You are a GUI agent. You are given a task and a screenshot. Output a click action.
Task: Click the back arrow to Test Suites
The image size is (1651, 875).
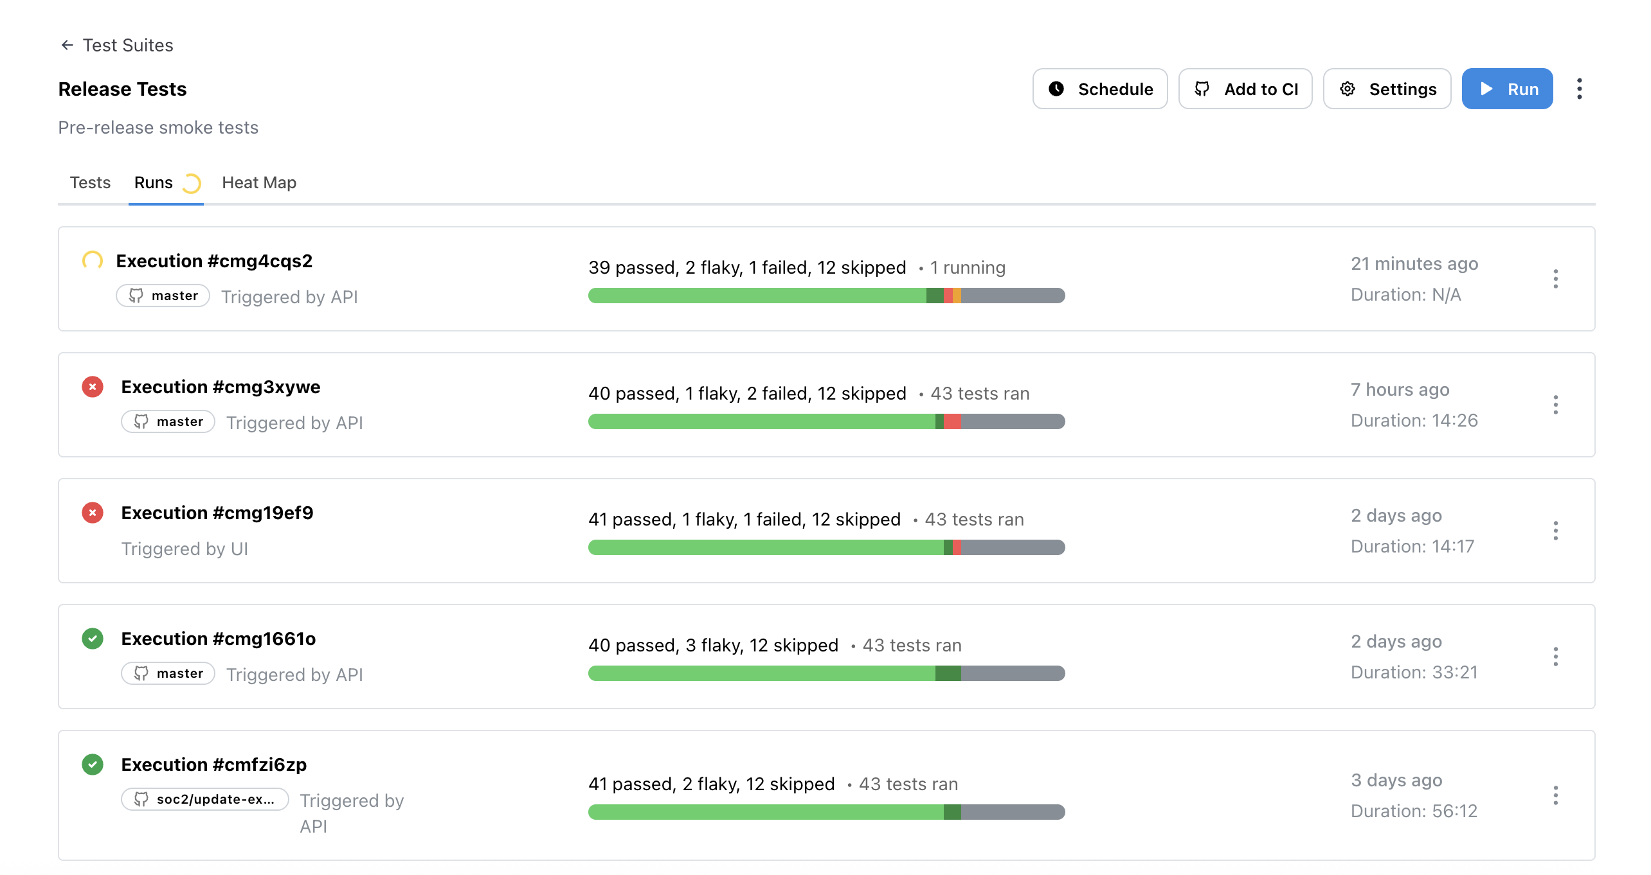[67, 45]
